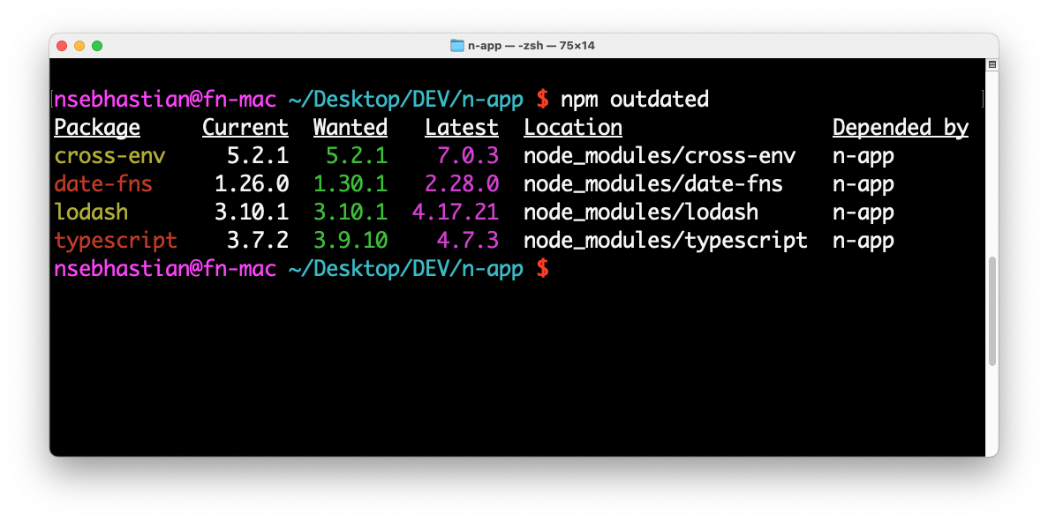Click the 'Location' column header
Image resolution: width=1048 pixels, height=522 pixels.
[x=573, y=128]
